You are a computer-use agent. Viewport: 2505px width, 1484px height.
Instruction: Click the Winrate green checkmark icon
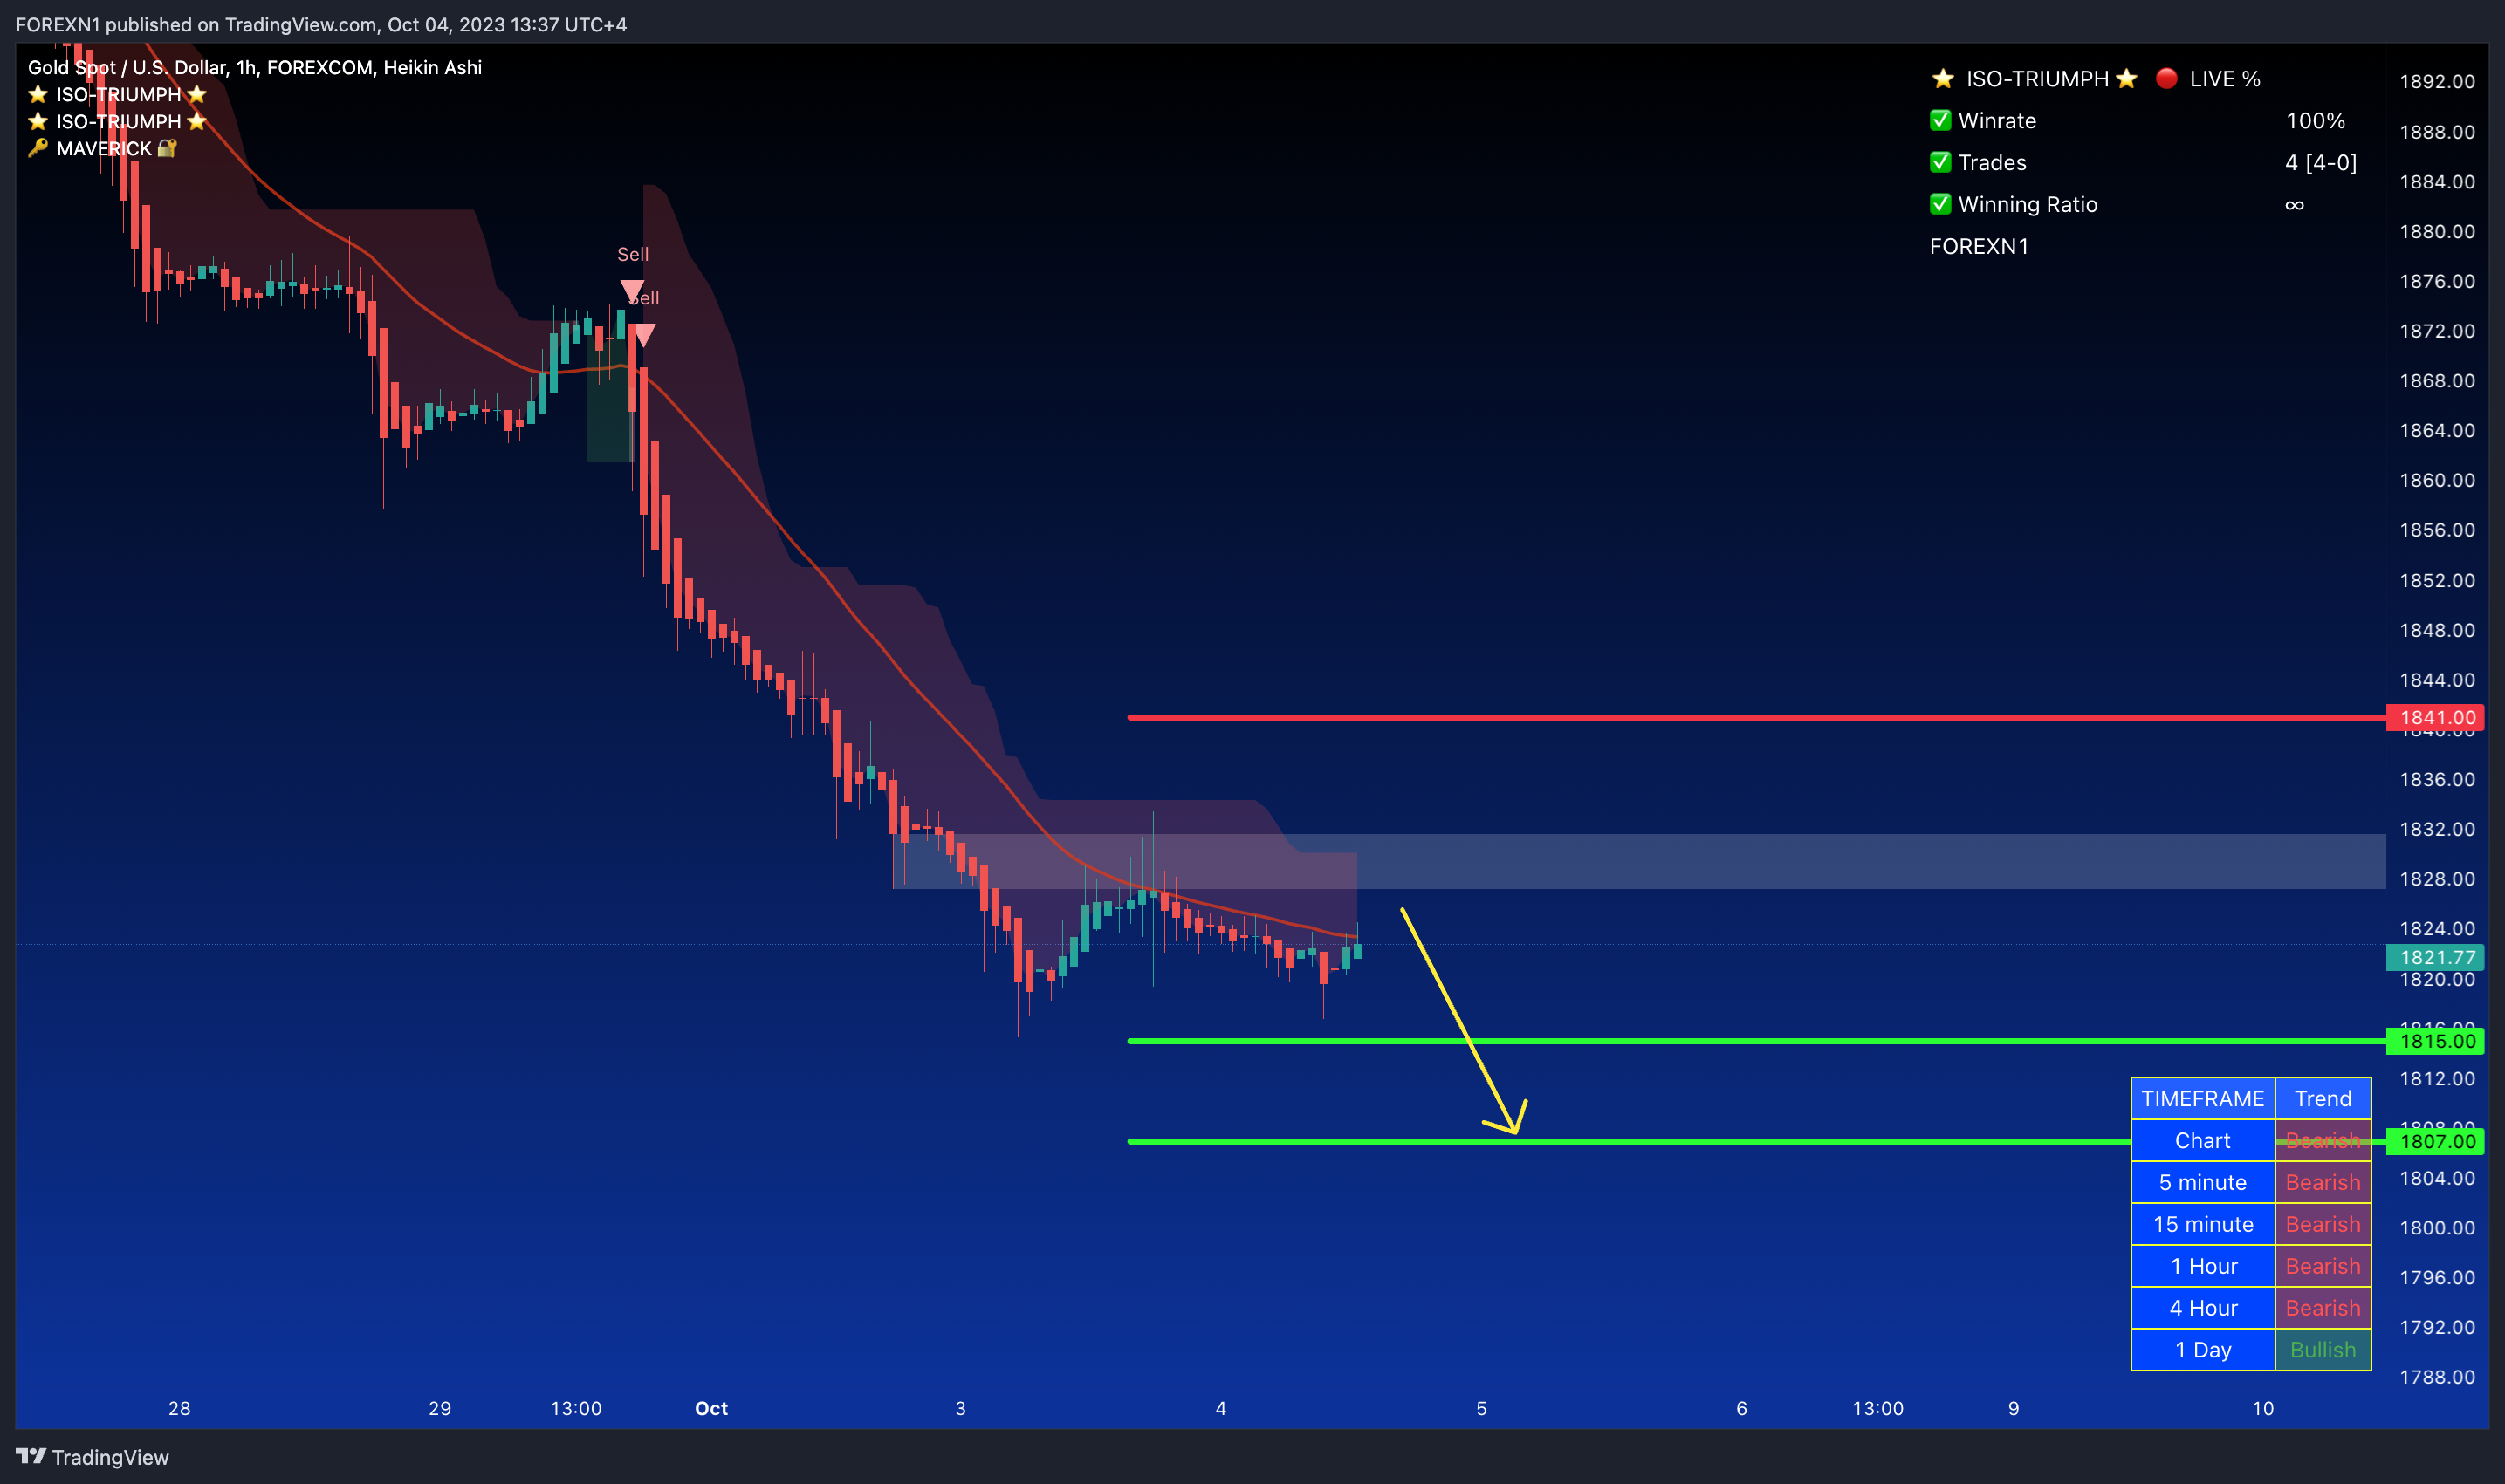coord(1939,120)
